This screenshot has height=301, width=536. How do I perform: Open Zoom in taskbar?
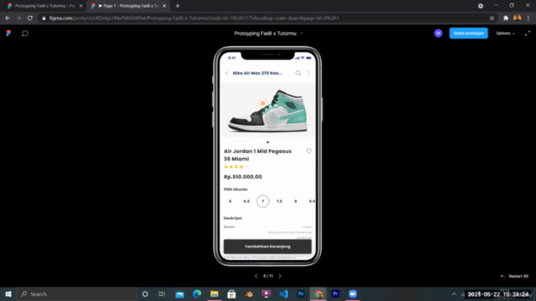click(x=353, y=293)
